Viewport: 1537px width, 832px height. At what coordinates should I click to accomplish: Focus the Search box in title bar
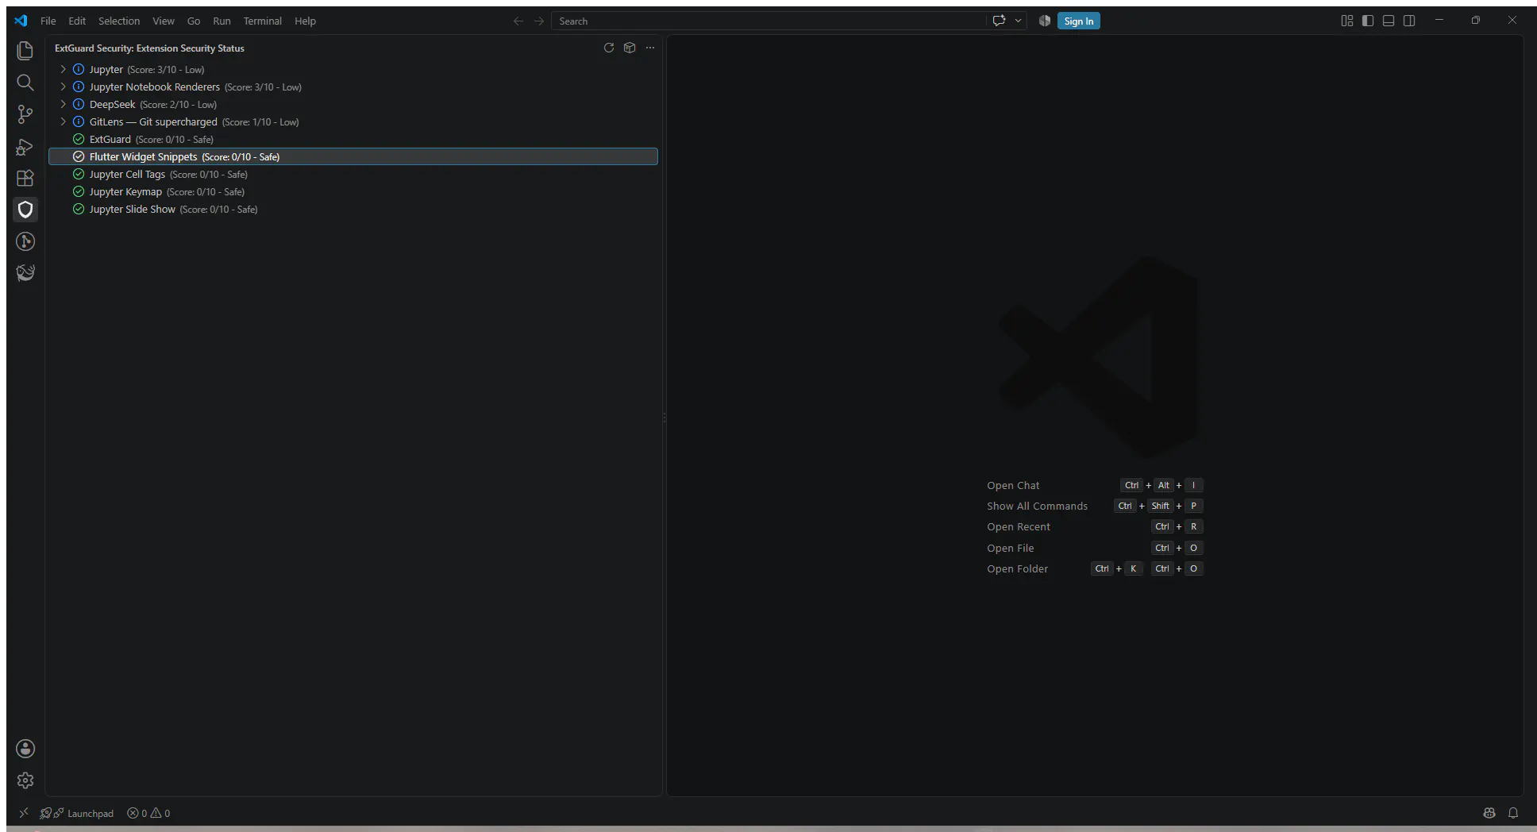point(768,21)
